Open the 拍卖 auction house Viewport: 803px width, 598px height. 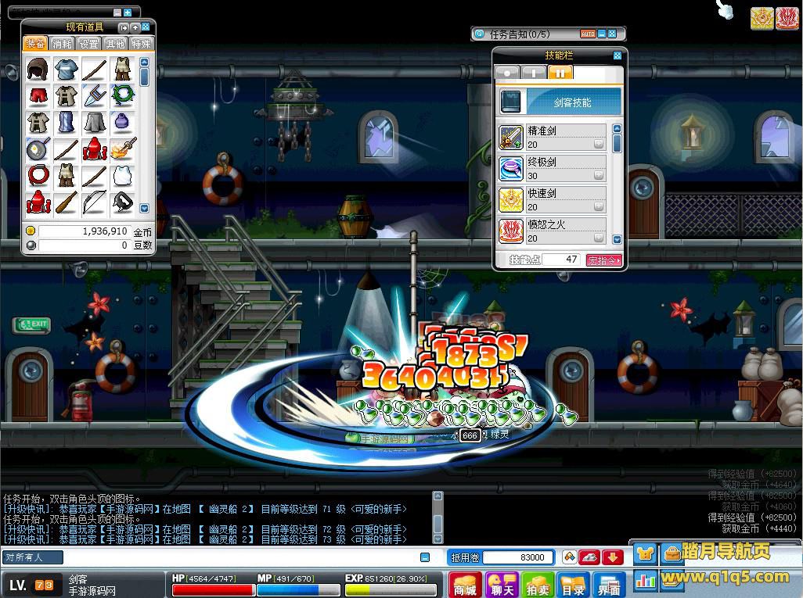(538, 585)
